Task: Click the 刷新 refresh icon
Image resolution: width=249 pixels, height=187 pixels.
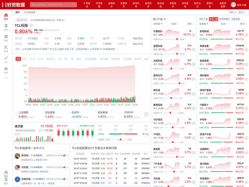Action: pyautogui.click(x=236, y=12)
